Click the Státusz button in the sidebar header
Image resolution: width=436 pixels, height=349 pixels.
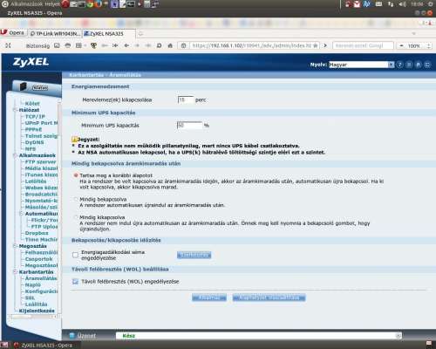click(x=40, y=87)
